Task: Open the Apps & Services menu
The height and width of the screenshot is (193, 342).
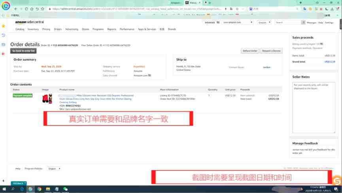Action: point(147,29)
